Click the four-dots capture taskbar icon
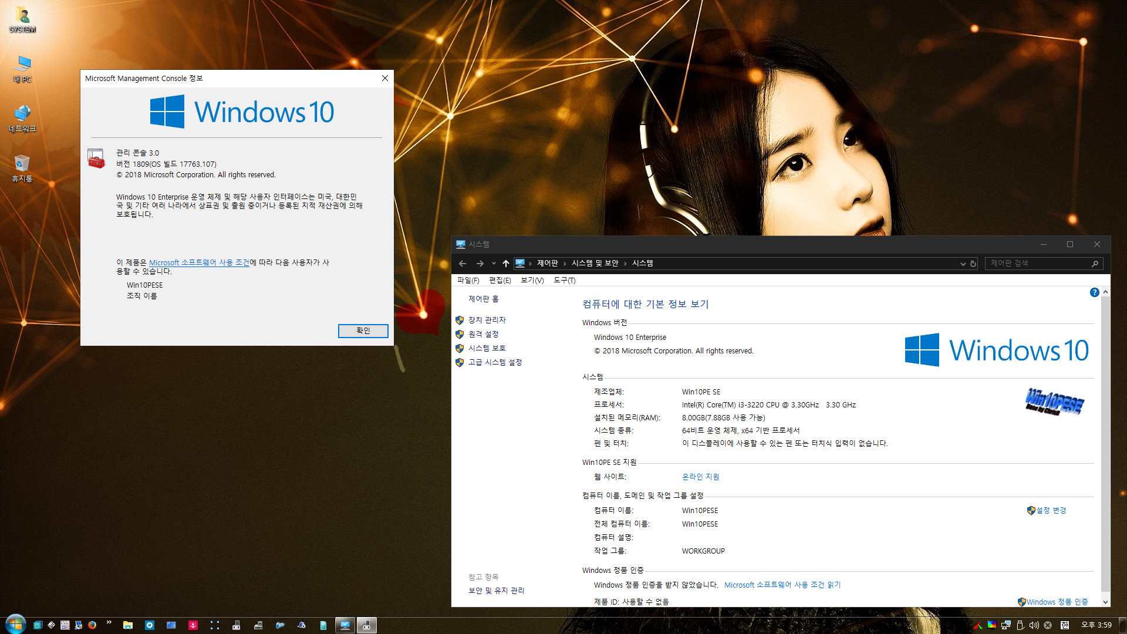This screenshot has width=1127, height=634. click(215, 625)
